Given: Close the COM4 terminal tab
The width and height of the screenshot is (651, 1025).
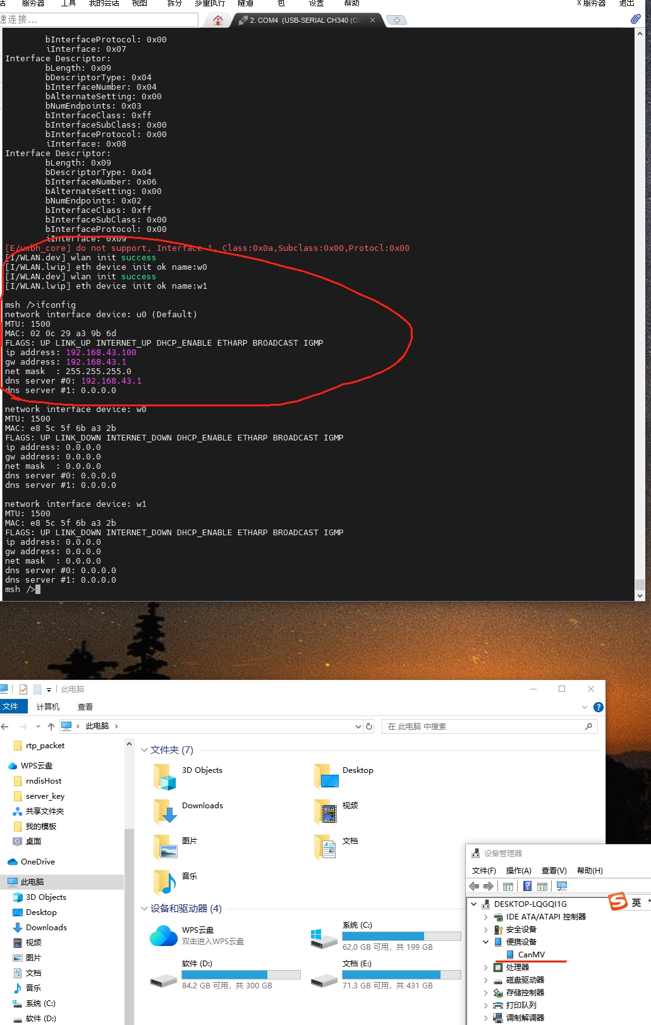Looking at the screenshot, I should [372, 20].
